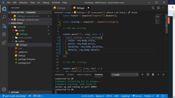Select listing.js backend\routes in open editors
The image size is (175, 98).
pos(30,20)
